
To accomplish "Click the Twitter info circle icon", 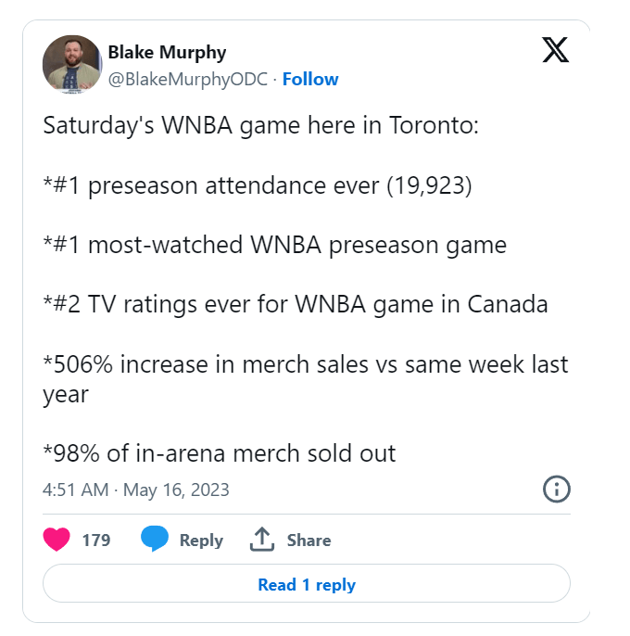I will [x=557, y=490].
